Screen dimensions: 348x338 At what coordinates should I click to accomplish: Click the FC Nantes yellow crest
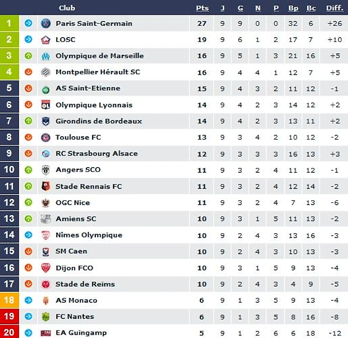(46, 316)
